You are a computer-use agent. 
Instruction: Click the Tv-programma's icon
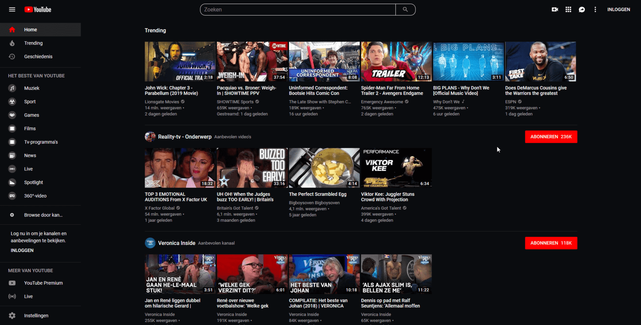(12, 142)
